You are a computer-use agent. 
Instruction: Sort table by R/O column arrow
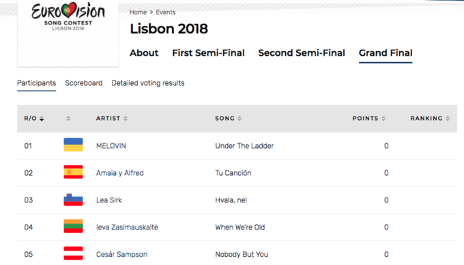pyautogui.click(x=42, y=119)
